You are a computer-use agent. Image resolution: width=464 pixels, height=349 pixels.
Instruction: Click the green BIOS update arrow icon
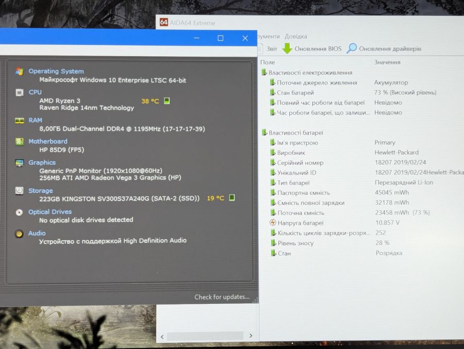click(287, 48)
